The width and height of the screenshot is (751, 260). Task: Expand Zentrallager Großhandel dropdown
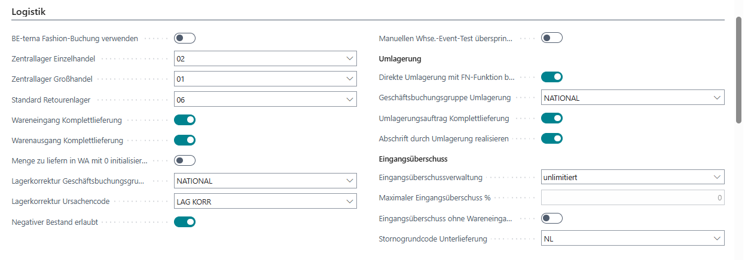[x=350, y=79]
